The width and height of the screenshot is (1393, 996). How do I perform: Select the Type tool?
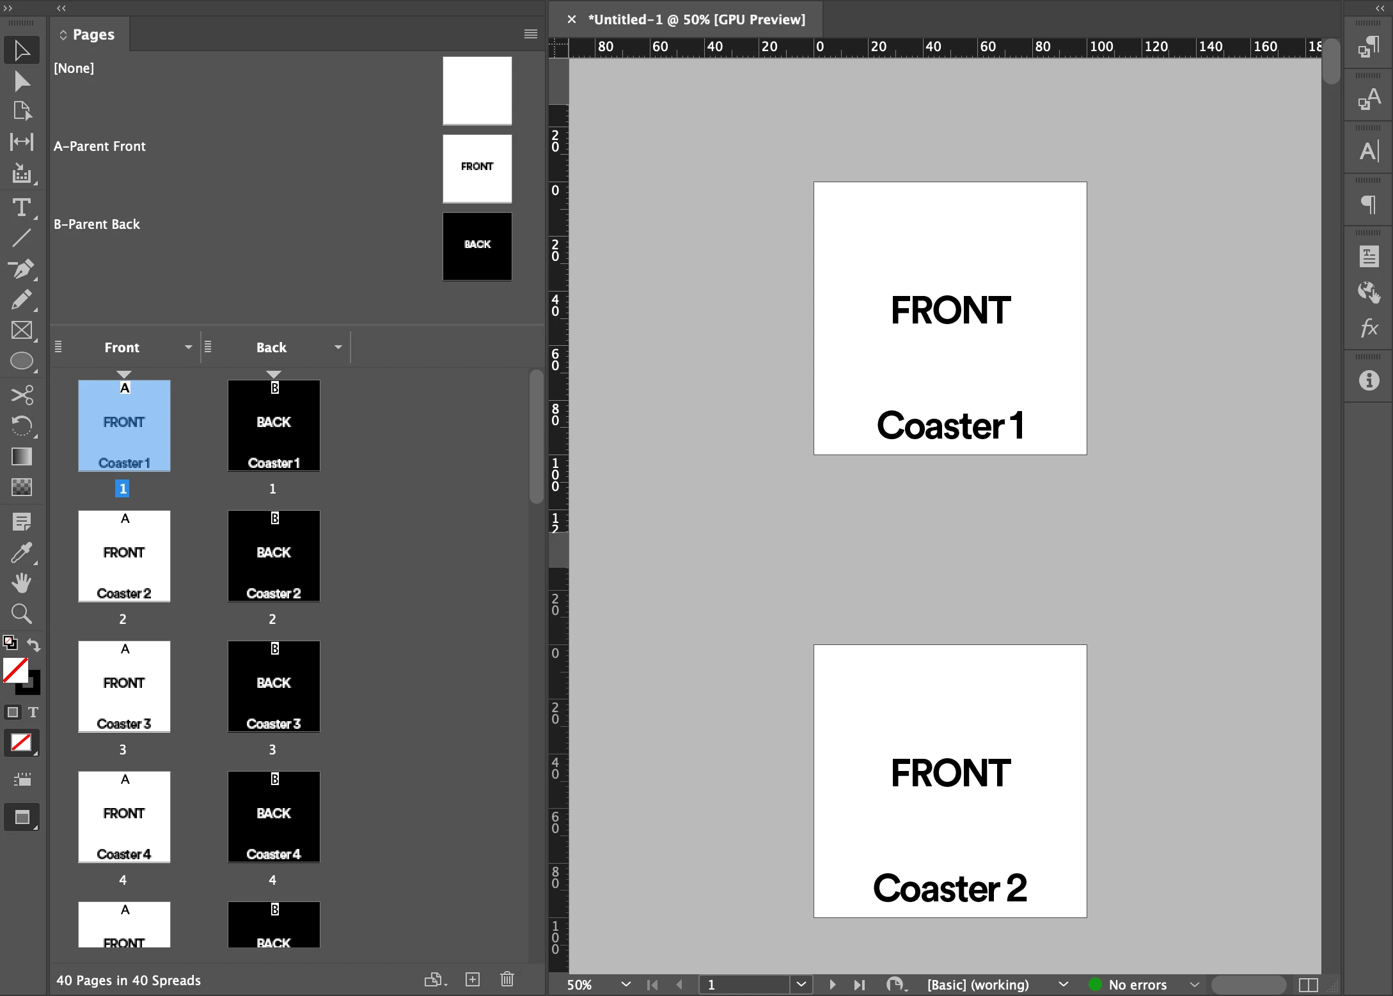point(21,207)
